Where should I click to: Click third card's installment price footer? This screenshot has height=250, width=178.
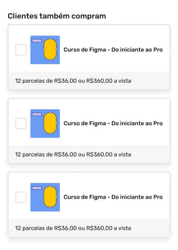point(89,228)
